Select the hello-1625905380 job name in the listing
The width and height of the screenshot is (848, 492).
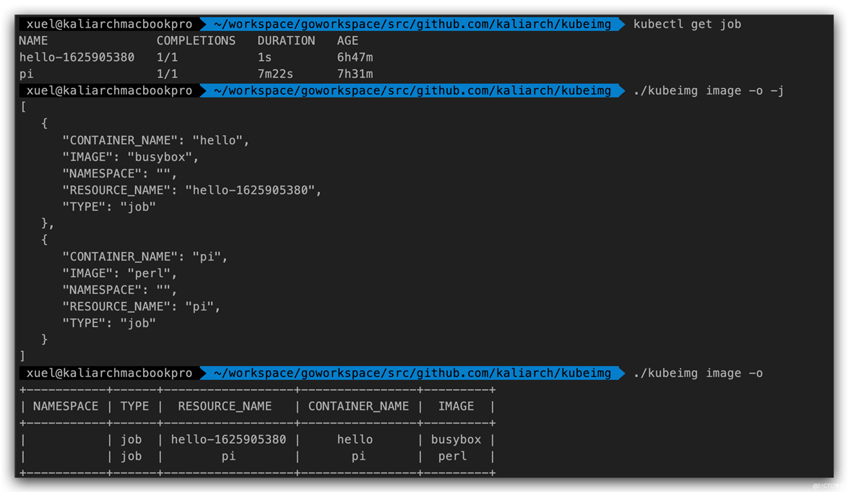point(77,57)
